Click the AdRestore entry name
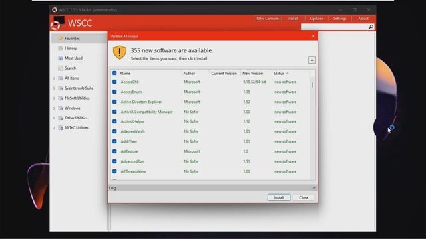 (129, 151)
